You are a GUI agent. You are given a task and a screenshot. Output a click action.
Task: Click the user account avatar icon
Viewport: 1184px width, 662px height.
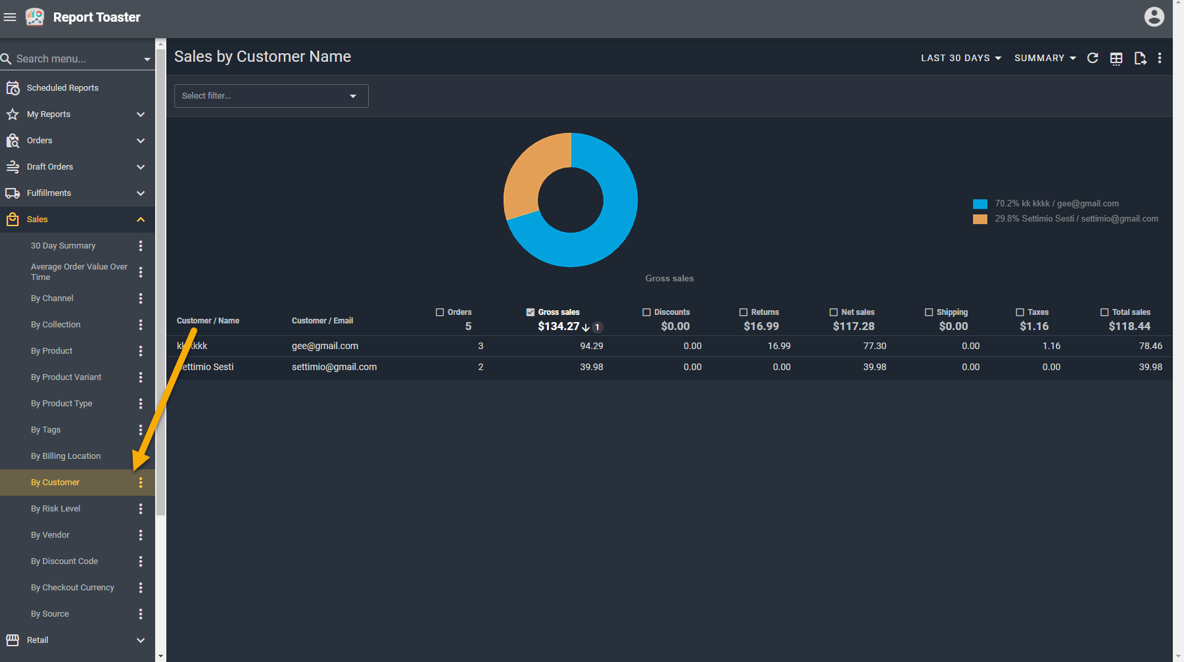[1154, 17]
